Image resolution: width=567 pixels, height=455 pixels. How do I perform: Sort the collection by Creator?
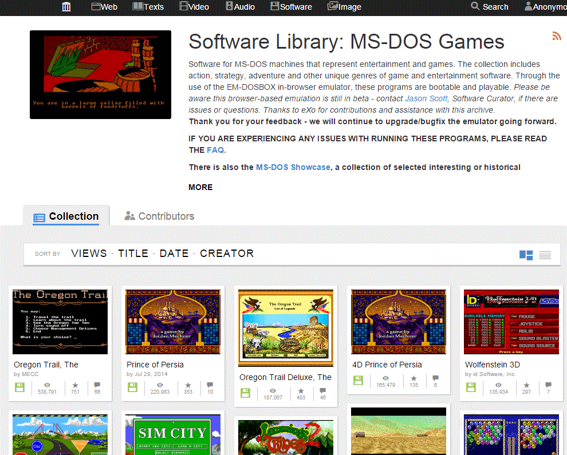(x=227, y=254)
